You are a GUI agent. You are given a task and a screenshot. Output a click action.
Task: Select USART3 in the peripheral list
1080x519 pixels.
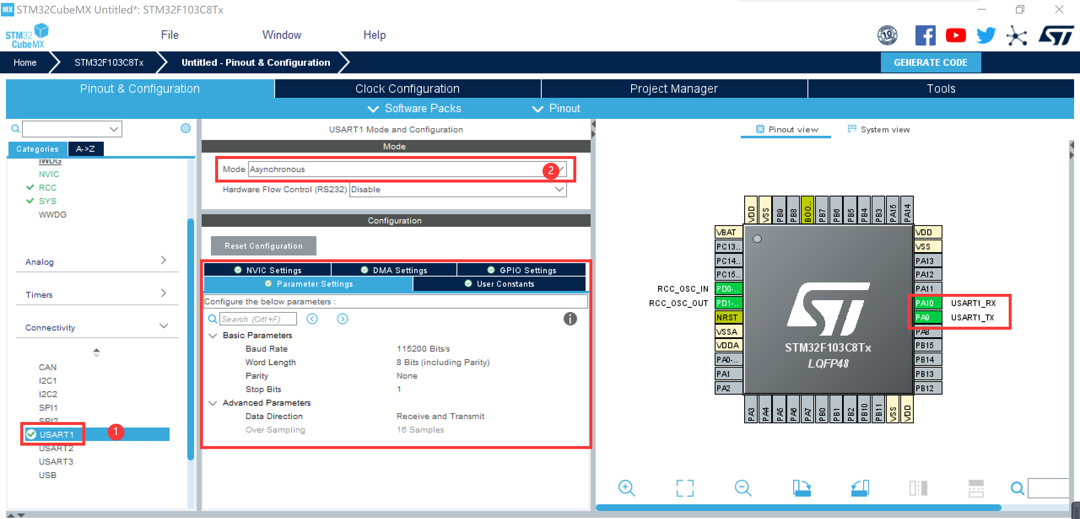click(x=56, y=461)
